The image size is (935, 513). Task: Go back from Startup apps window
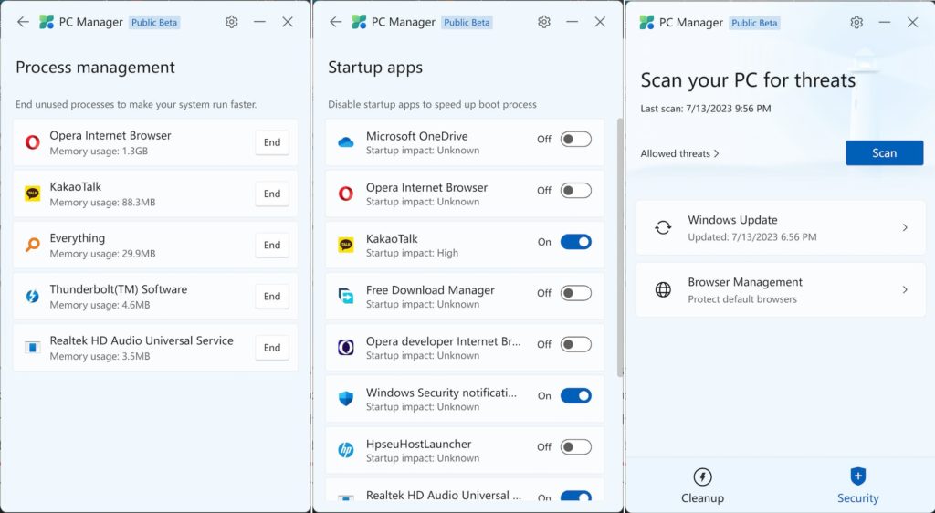pos(336,22)
